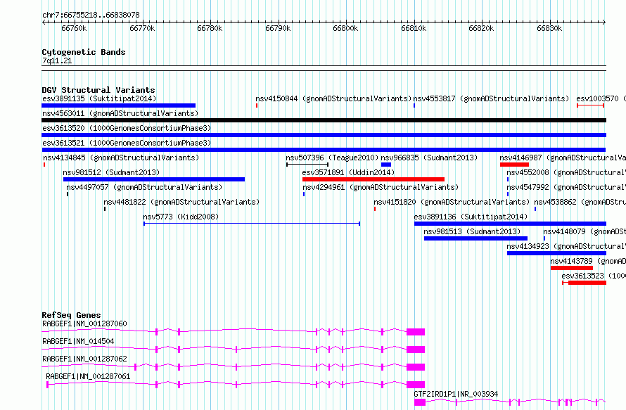
Task: Click the Cytogenetic Bands track heading
Action: (x=84, y=52)
